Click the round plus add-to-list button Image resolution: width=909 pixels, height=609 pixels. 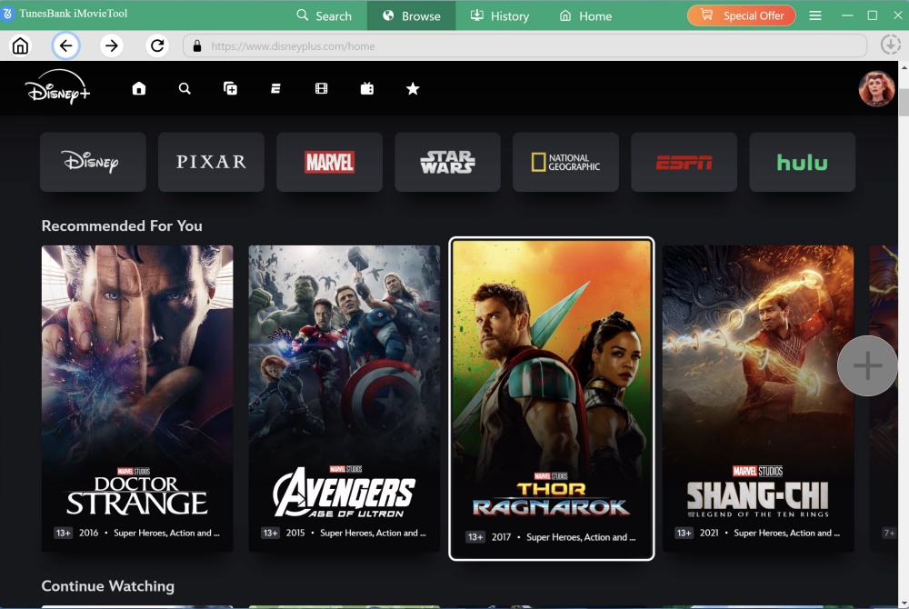(867, 365)
